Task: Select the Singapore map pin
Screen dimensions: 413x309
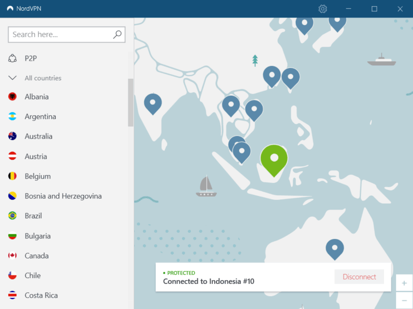Action: pyautogui.click(x=242, y=152)
